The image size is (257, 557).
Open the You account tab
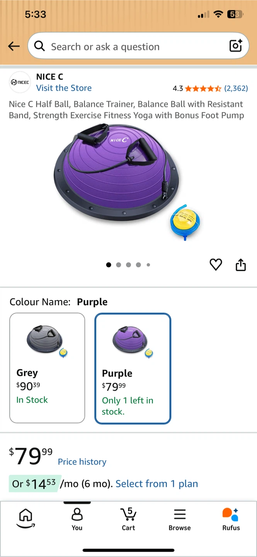pos(77,519)
